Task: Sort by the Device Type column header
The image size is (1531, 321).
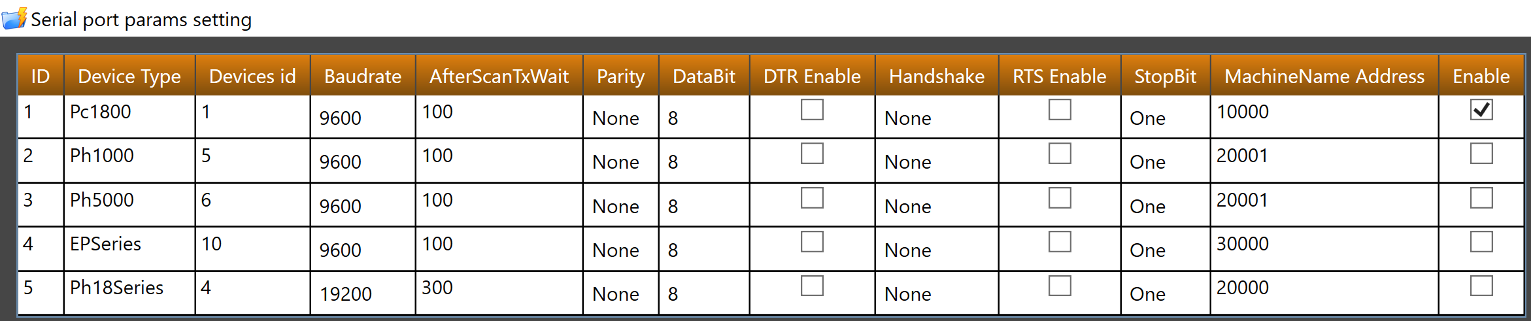Action: click(129, 76)
